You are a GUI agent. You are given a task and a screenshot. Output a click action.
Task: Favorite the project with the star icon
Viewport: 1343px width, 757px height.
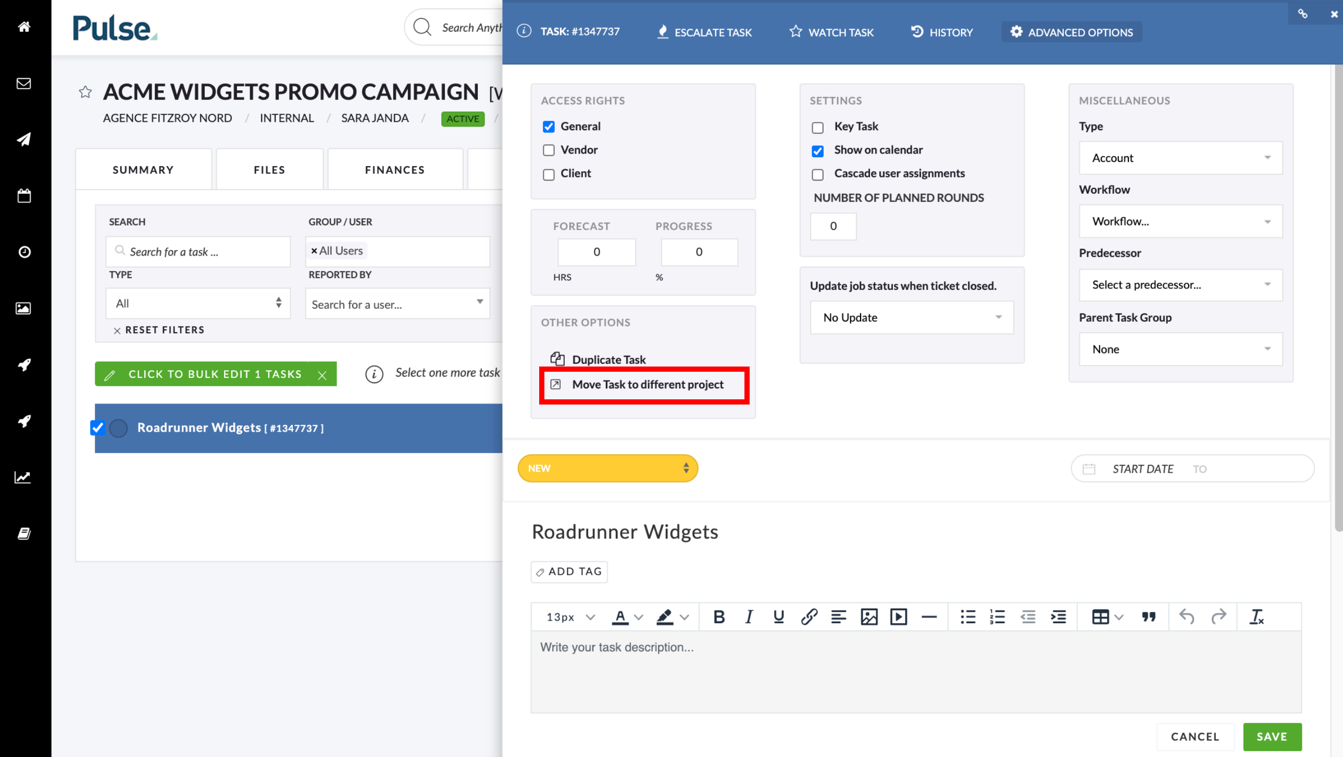coord(85,92)
